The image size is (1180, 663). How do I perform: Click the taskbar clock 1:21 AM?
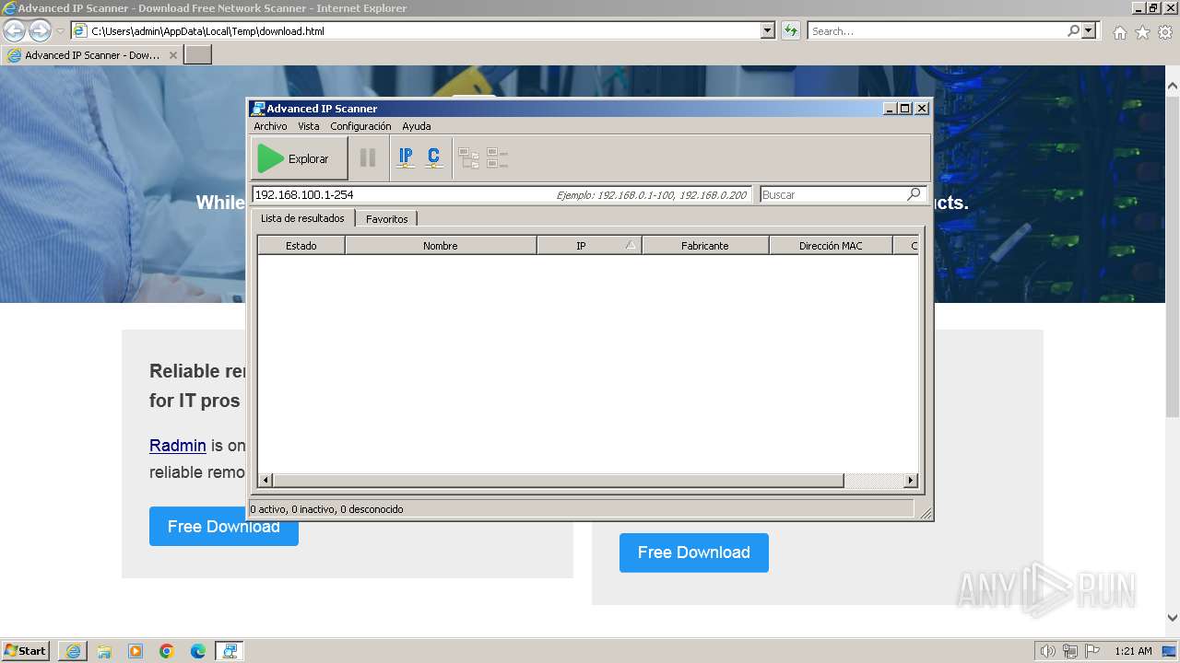point(1133,651)
